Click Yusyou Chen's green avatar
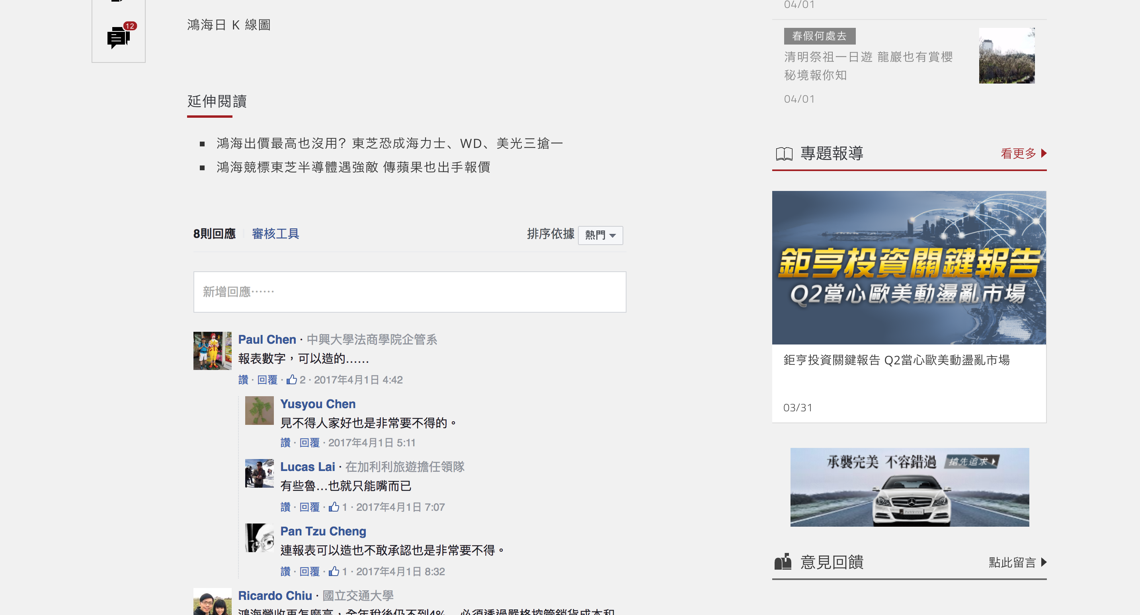Screen dimensions: 1140x615 [x=260, y=410]
